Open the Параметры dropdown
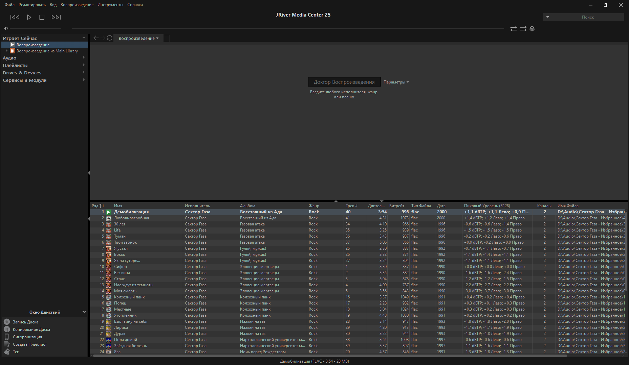The image size is (629, 365). tap(396, 82)
